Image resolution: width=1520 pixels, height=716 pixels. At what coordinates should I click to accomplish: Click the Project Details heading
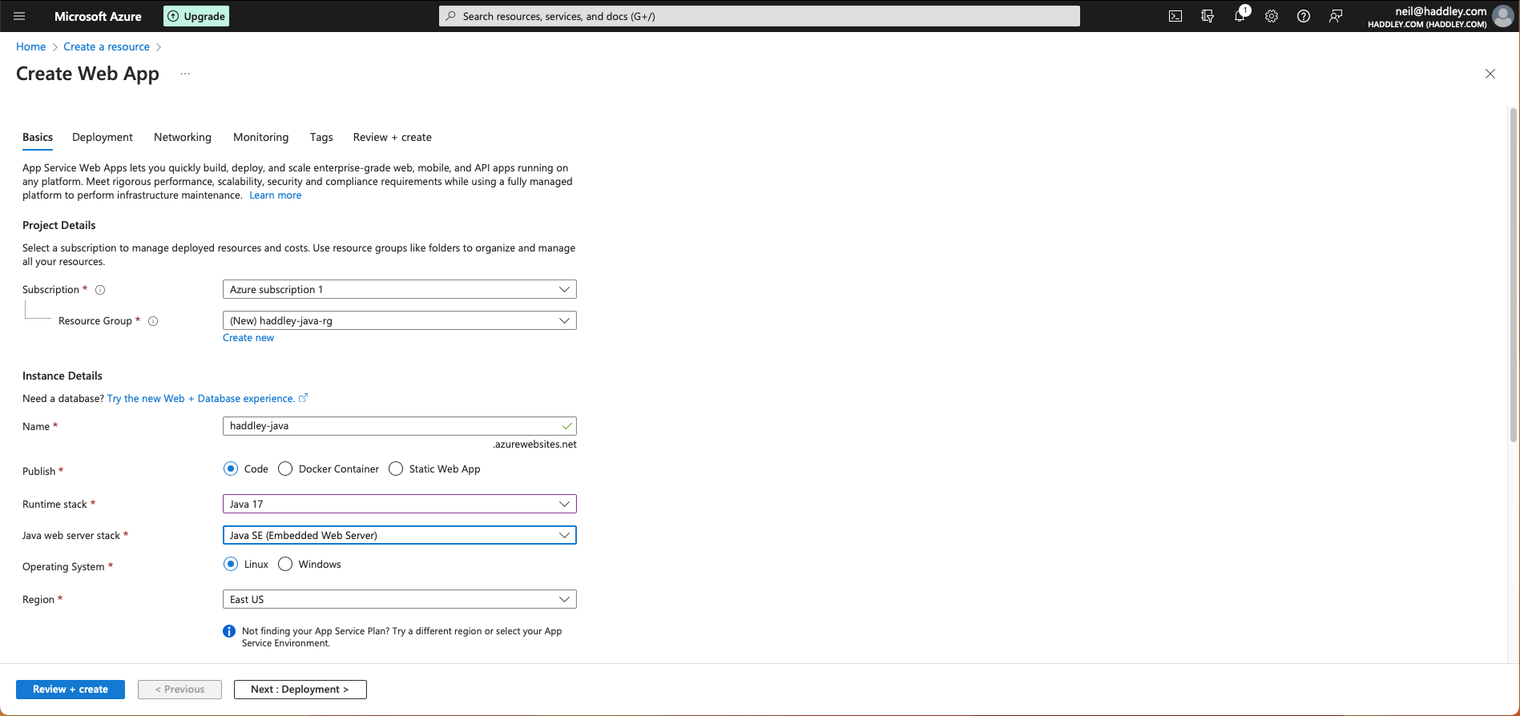[59, 226]
